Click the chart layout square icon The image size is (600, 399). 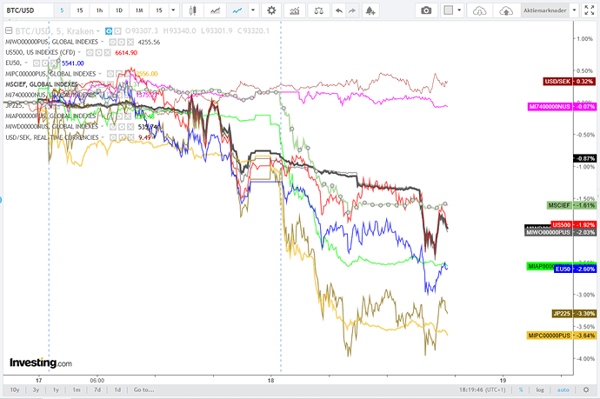pyautogui.click(x=448, y=10)
